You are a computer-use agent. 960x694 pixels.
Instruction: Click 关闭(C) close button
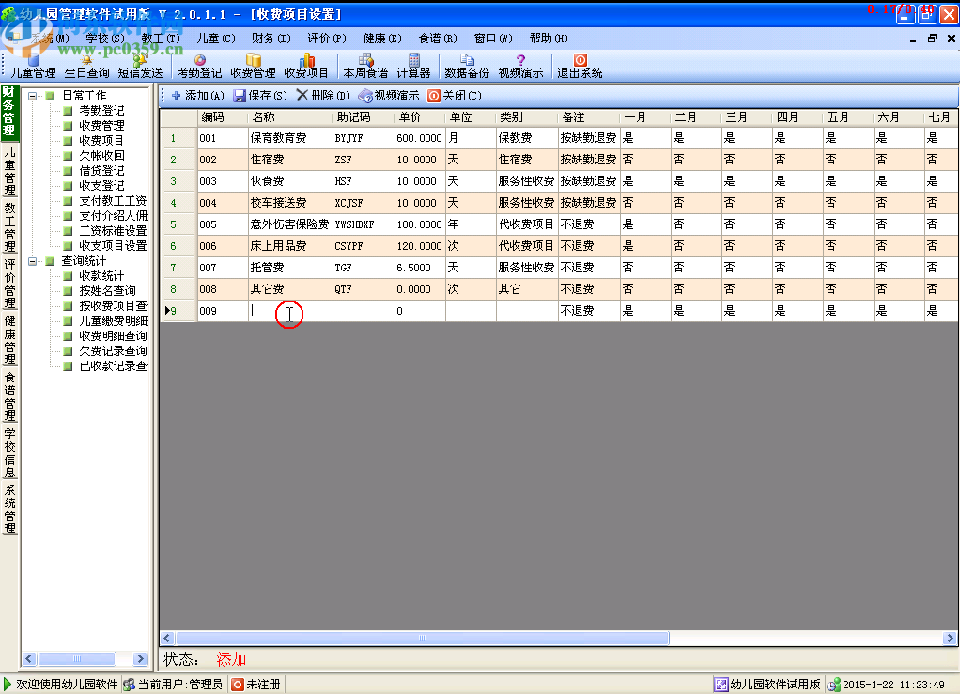click(x=455, y=96)
